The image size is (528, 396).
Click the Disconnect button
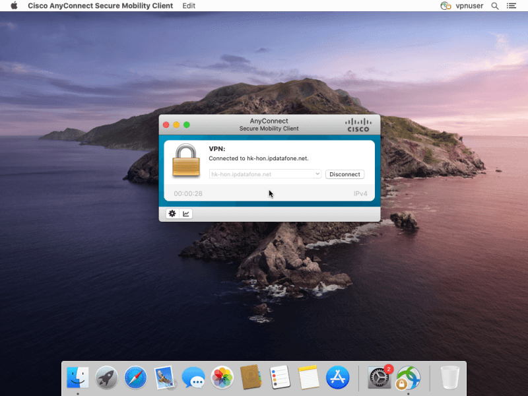click(345, 174)
